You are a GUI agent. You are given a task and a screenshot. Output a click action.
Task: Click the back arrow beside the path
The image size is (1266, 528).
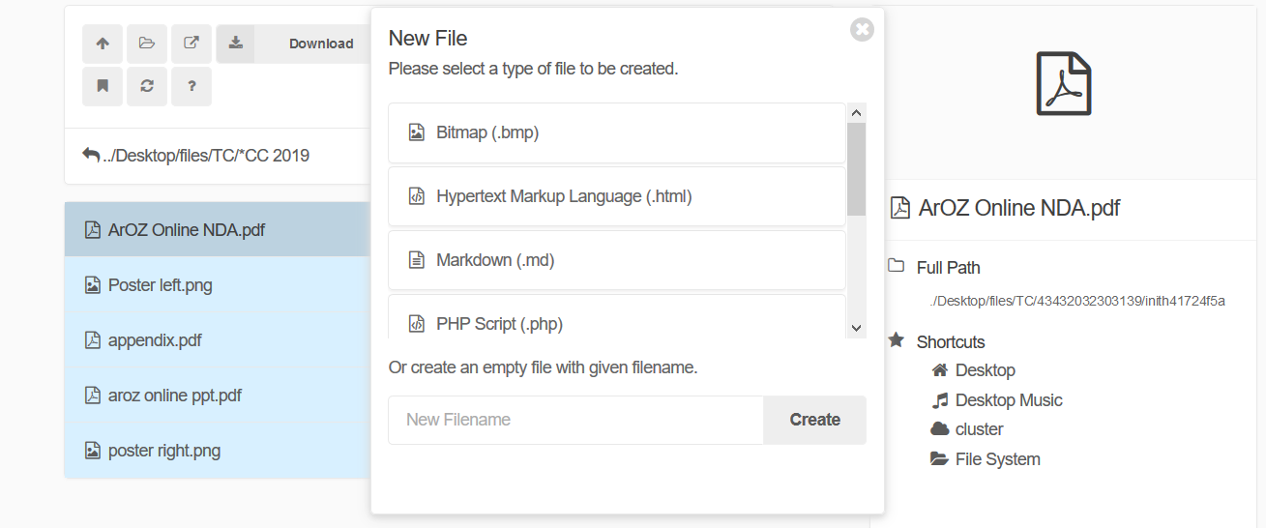(92, 155)
